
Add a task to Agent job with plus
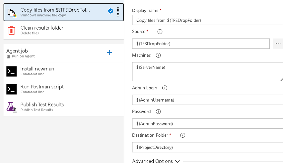109,53
